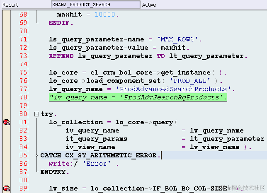Click the breakpoint icon on line 89
This screenshot has width=267, height=193.
[7, 188]
